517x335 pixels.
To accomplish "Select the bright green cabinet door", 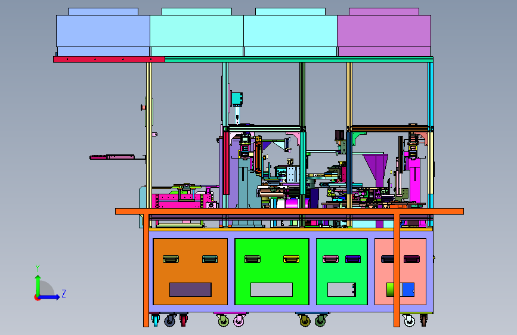I will click(272, 272).
